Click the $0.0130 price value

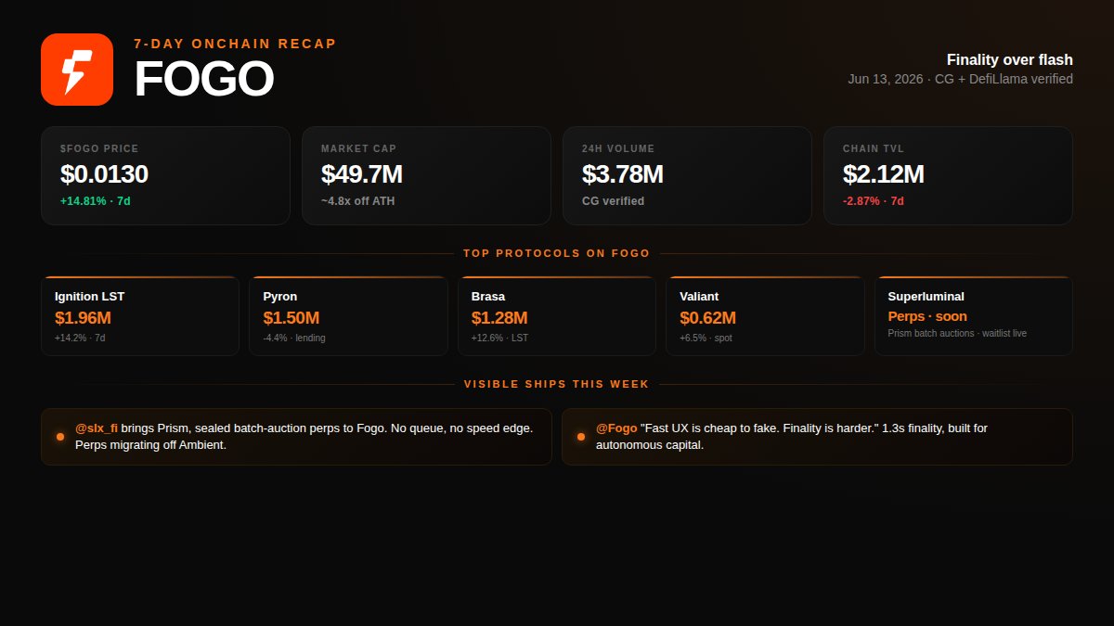pyautogui.click(x=104, y=174)
